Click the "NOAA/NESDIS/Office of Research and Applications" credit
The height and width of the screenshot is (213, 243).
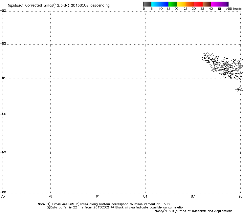click(193, 211)
